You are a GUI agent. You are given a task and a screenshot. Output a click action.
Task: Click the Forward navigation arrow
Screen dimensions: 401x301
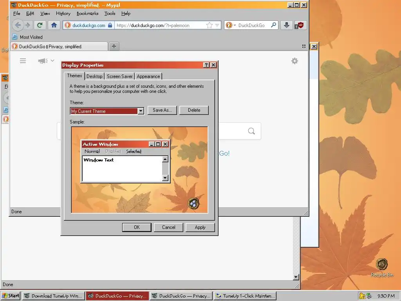pyautogui.click(x=28, y=25)
